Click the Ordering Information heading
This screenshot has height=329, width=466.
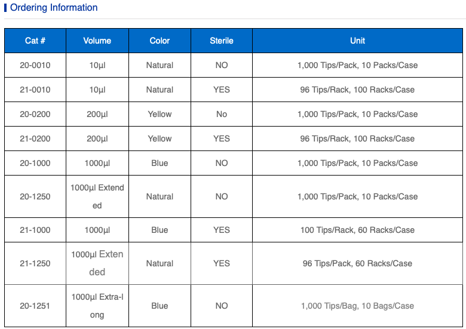click(x=54, y=8)
